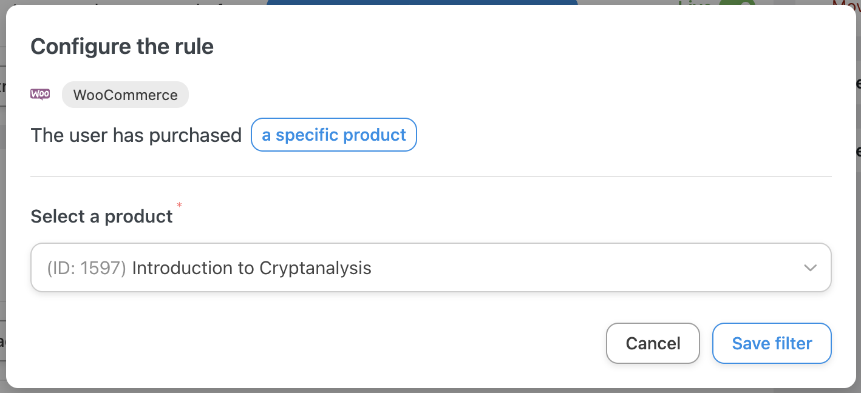Click the purple Woo logo icon
This screenshot has width=861, height=393.
pos(40,95)
